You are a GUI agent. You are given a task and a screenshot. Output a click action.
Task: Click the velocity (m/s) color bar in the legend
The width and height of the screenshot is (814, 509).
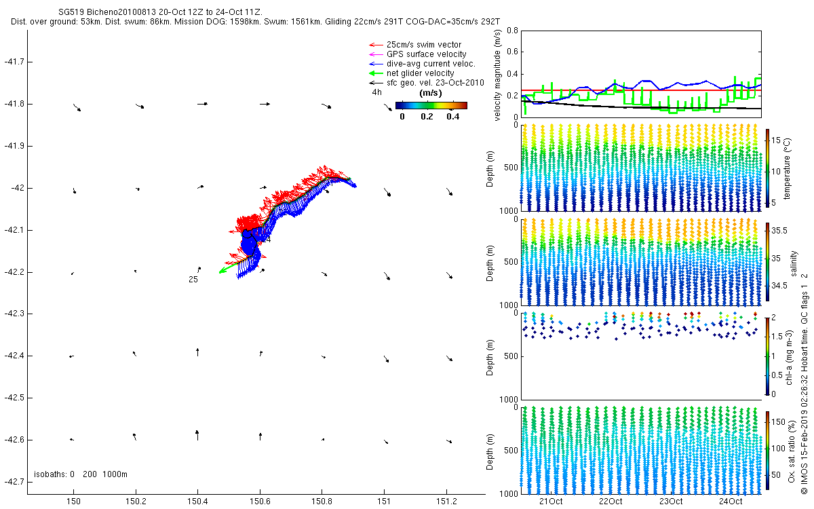431,105
